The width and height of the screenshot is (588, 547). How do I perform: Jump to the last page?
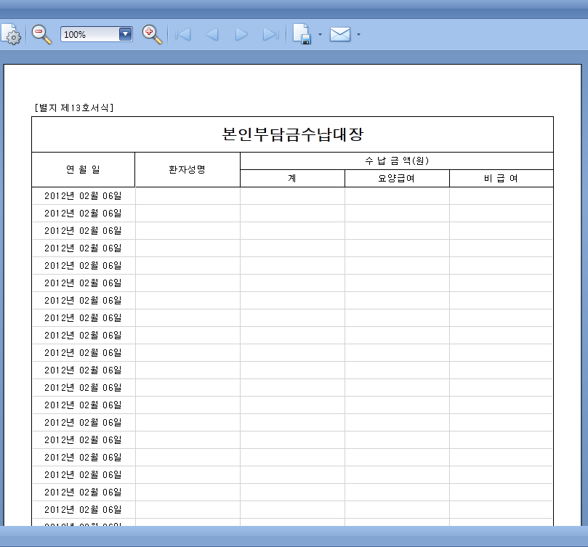[270, 34]
